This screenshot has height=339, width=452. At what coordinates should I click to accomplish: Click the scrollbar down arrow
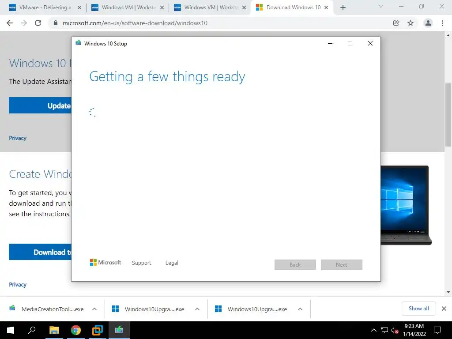coord(448,292)
